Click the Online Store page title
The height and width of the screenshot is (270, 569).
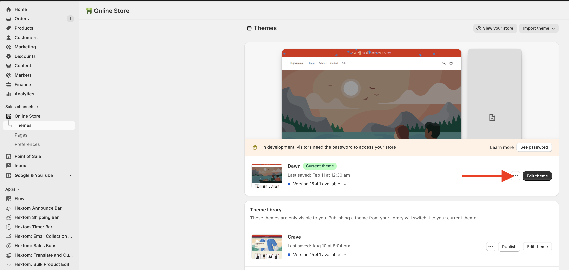[x=111, y=11]
